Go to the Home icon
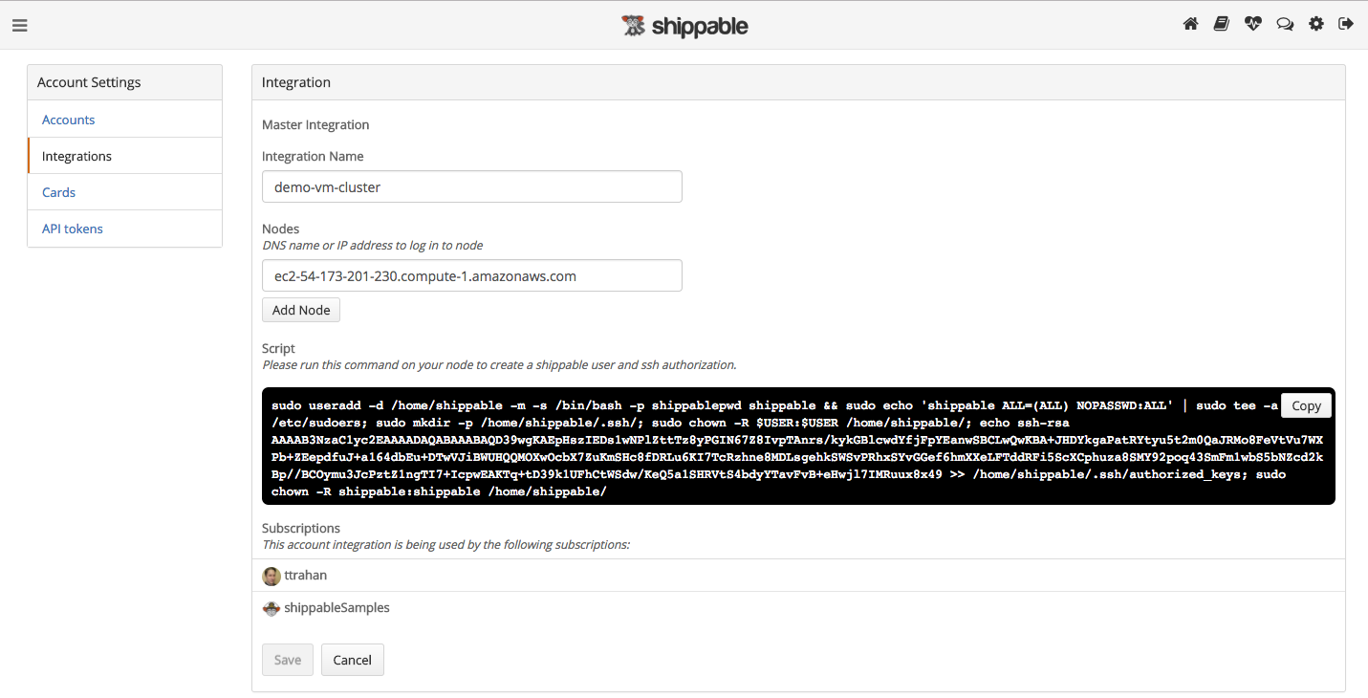 1190,24
